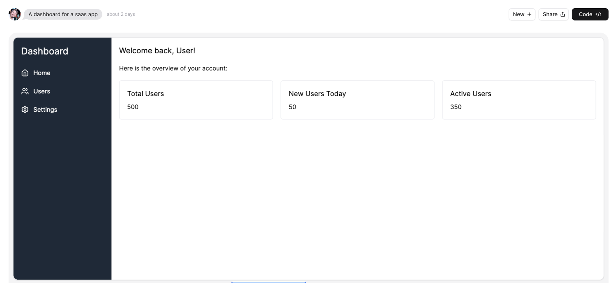Select the Active Users card title
613x283 pixels.
click(470, 94)
